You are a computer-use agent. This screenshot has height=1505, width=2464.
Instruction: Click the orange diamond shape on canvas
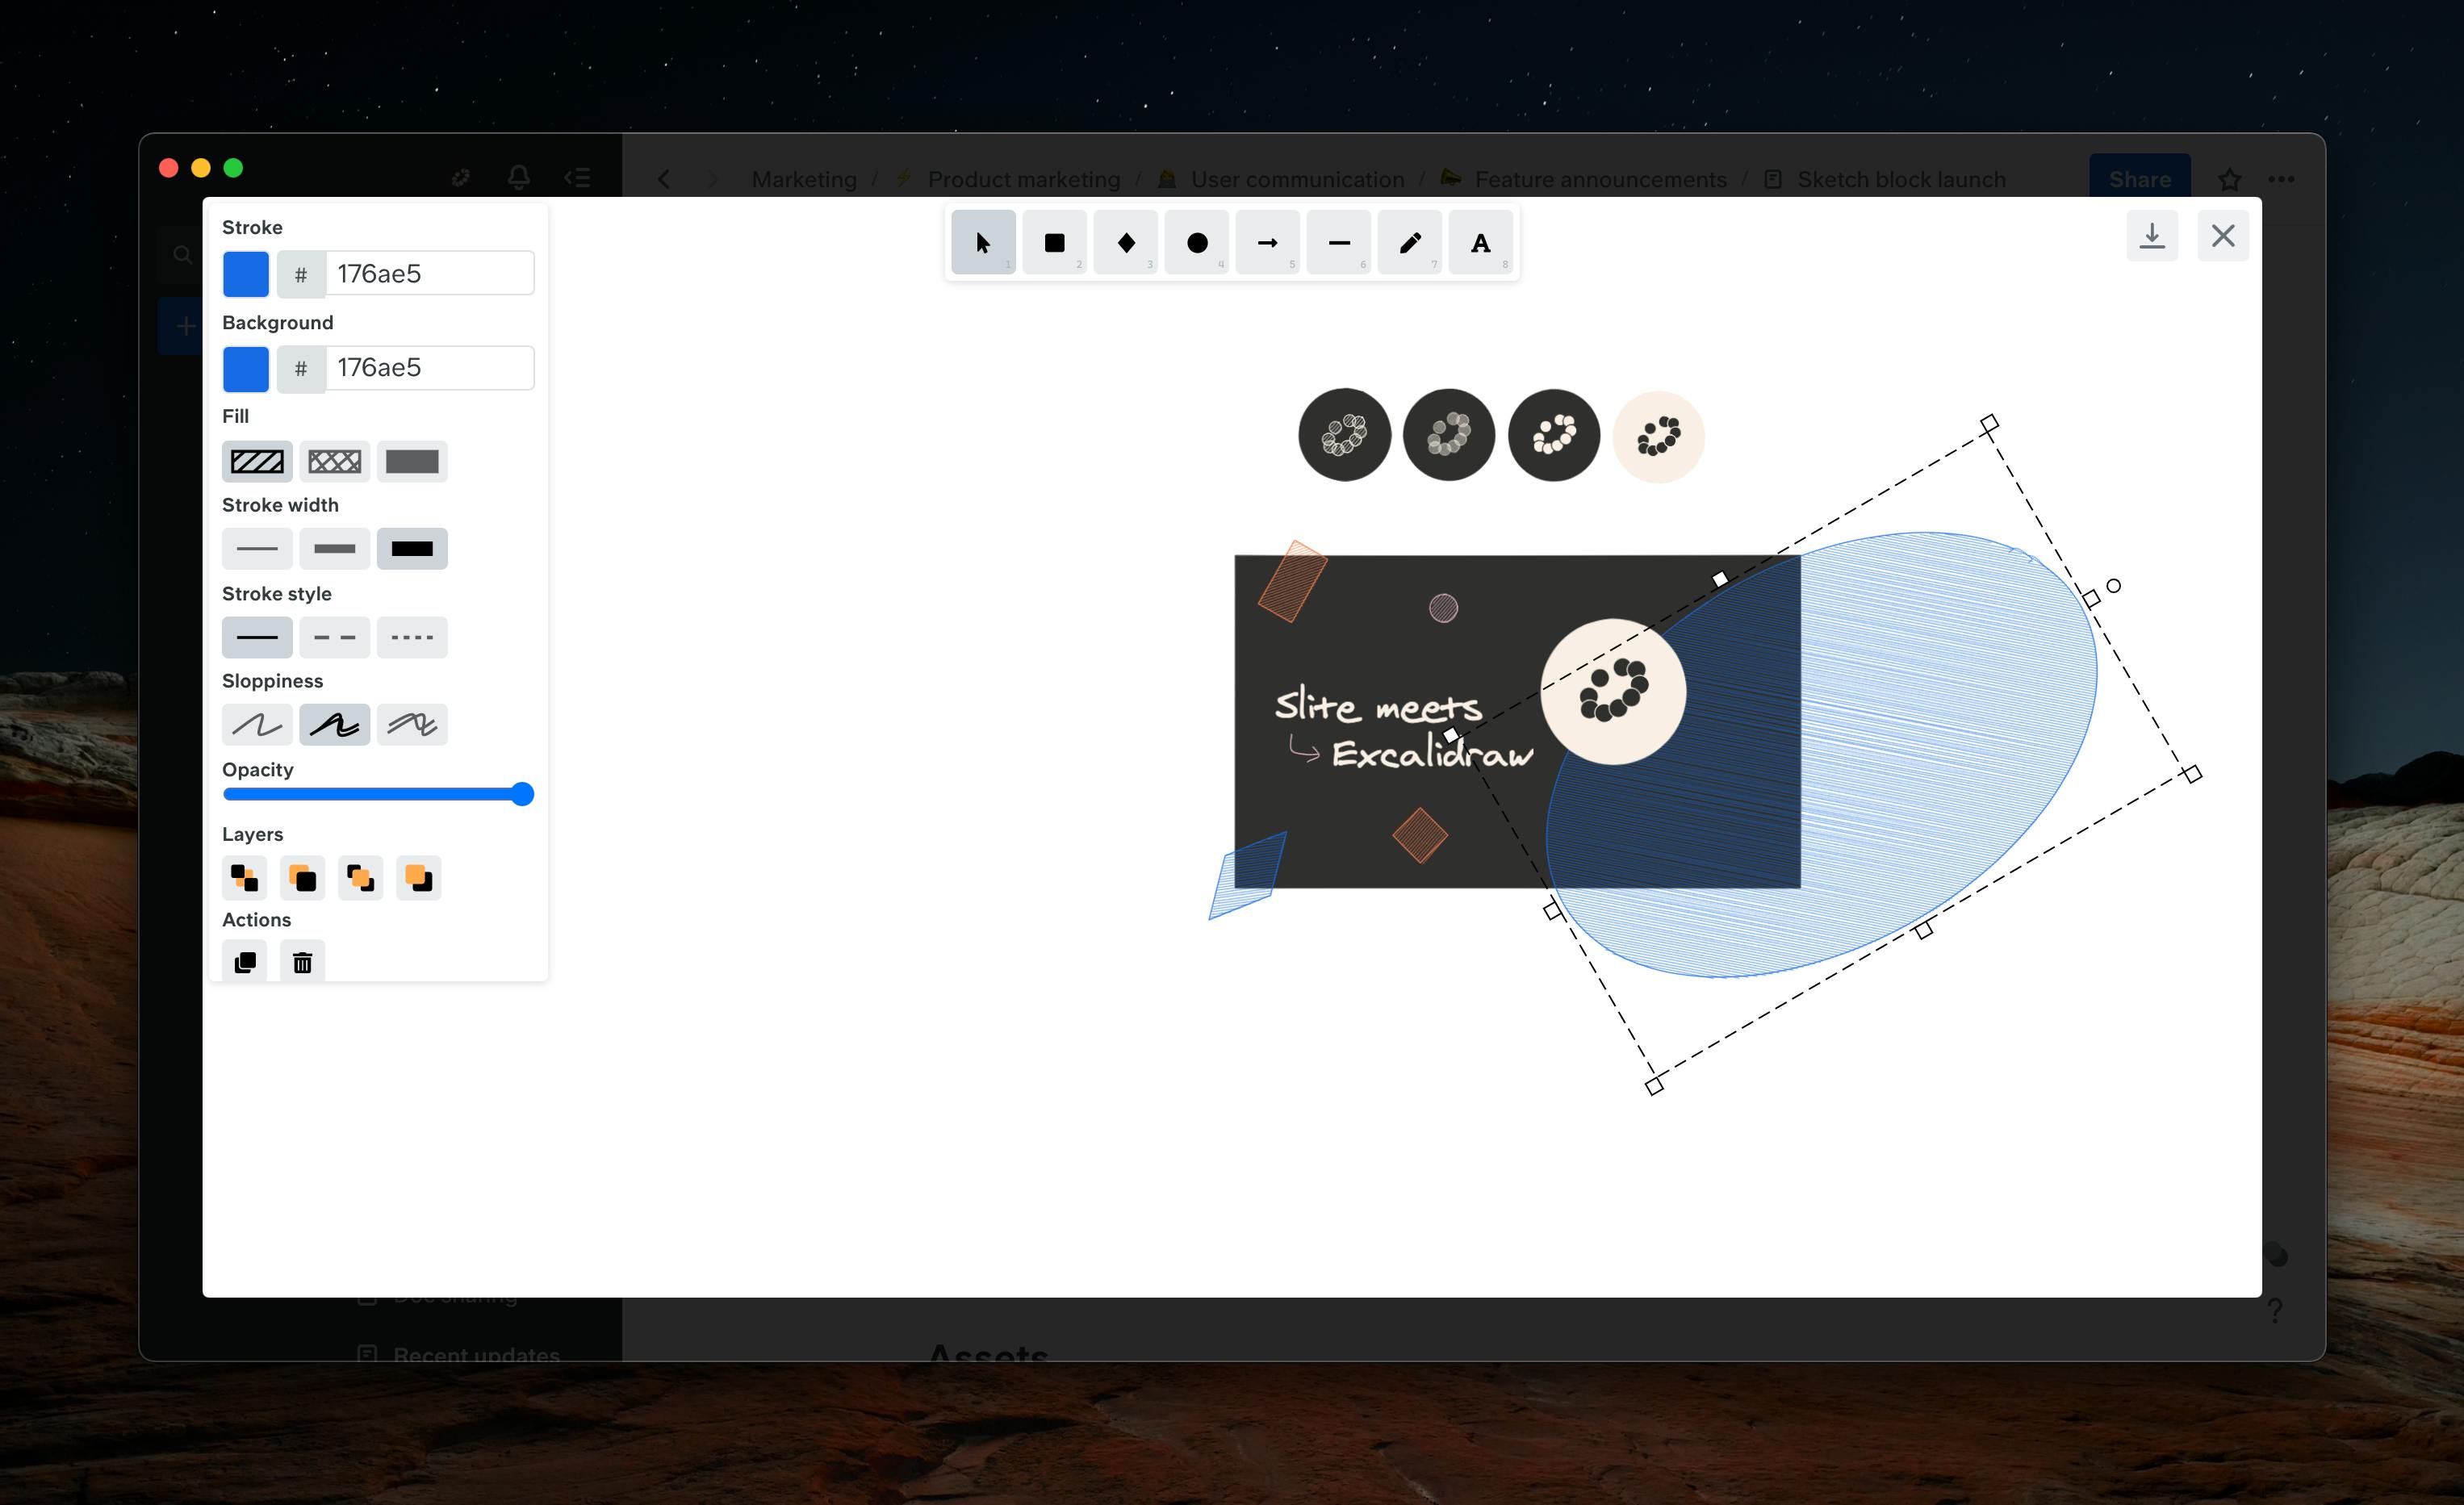tap(1420, 835)
